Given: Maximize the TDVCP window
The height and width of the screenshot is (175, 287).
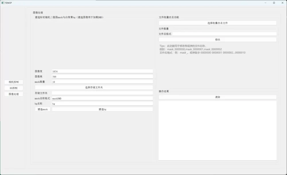Looking at the screenshot, I should coord(274,3).
